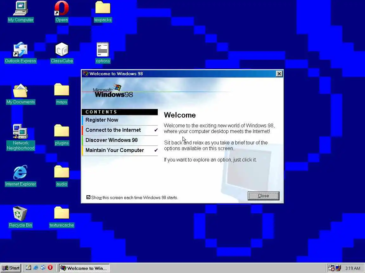365x273 pixels.
Task: Click the Microsoft Windows98 logo banner
Action: (x=113, y=91)
